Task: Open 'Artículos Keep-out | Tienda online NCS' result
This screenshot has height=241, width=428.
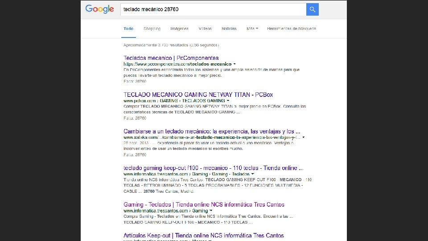Action: click(204, 235)
